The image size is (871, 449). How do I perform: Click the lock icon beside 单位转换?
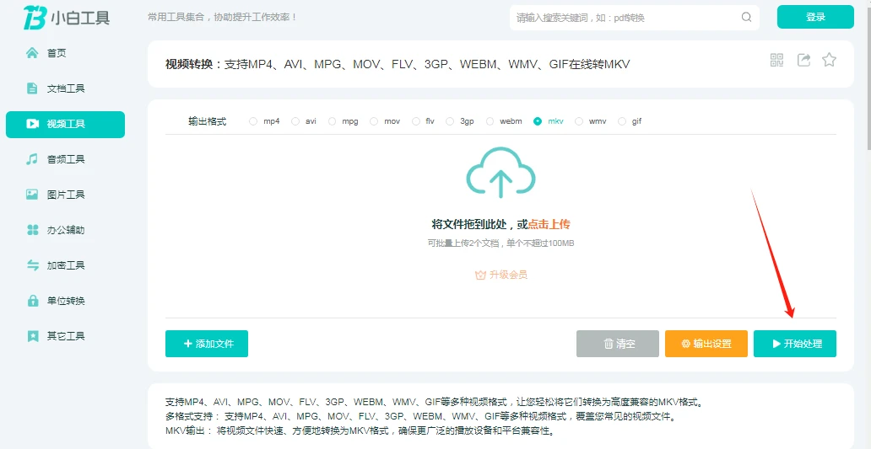pyautogui.click(x=32, y=301)
